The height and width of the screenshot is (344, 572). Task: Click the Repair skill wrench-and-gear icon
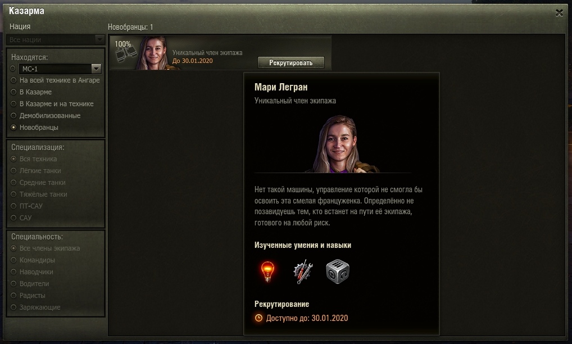tap(303, 271)
